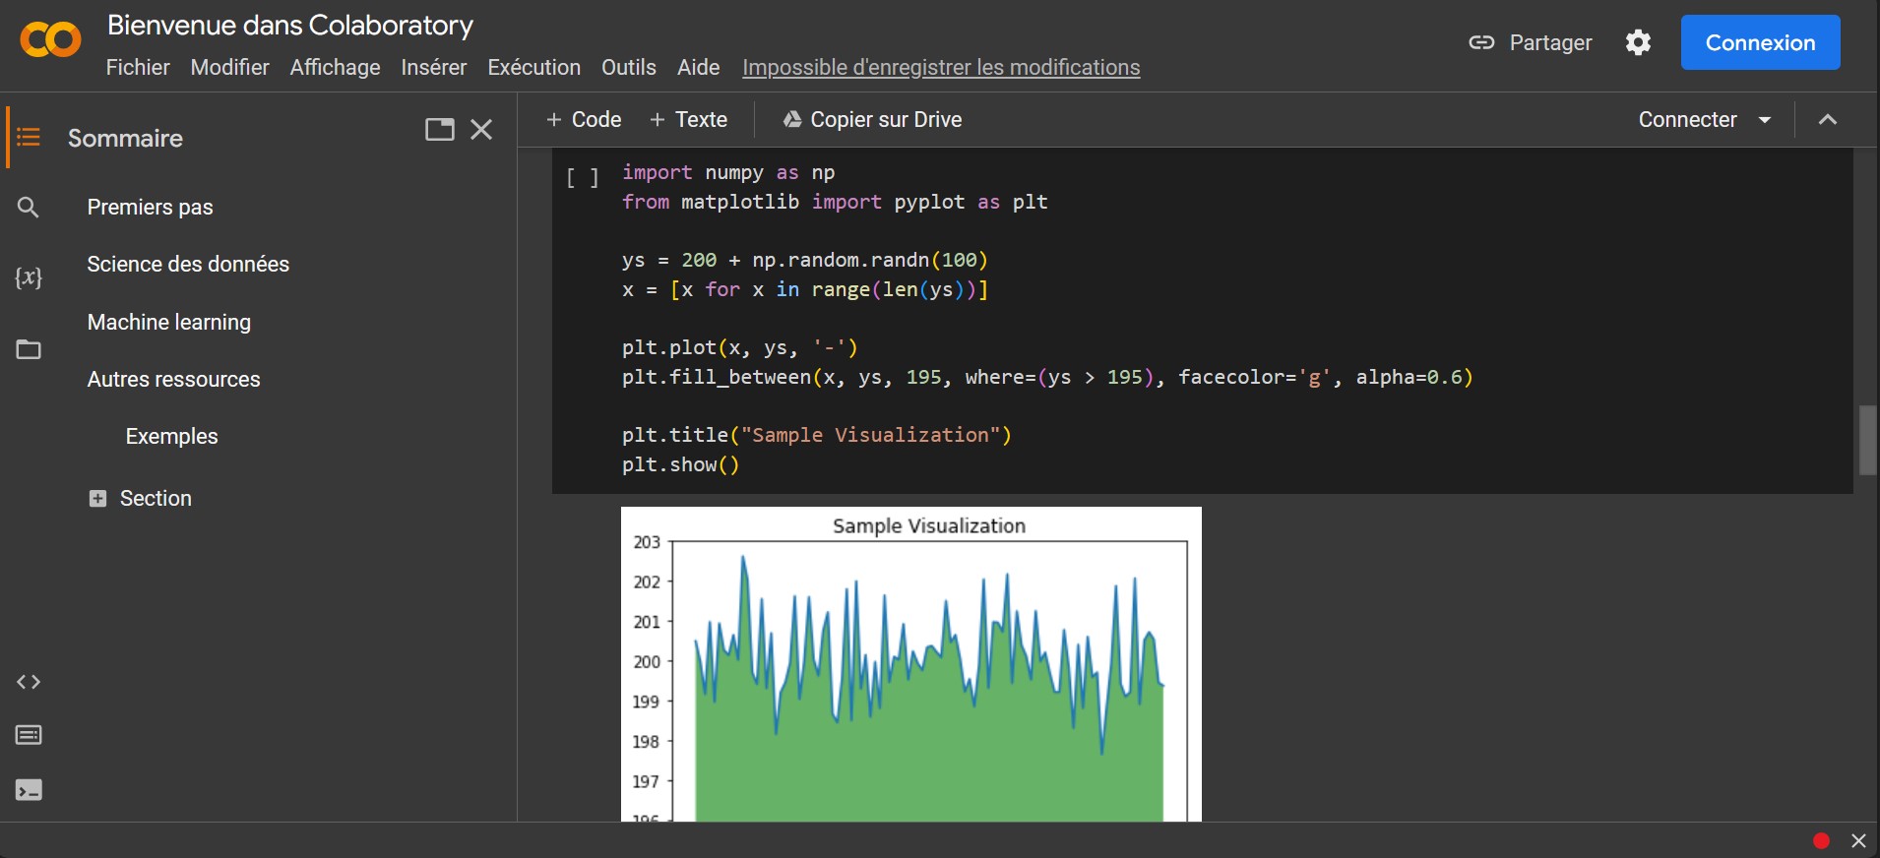Open the terminal icon in sidebar
The image size is (1880, 858).
click(x=29, y=790)
